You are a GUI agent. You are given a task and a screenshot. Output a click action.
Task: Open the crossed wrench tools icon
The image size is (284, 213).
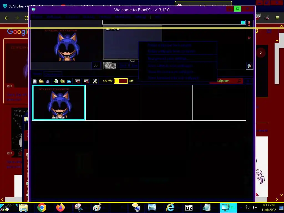[x=95, y=81]
